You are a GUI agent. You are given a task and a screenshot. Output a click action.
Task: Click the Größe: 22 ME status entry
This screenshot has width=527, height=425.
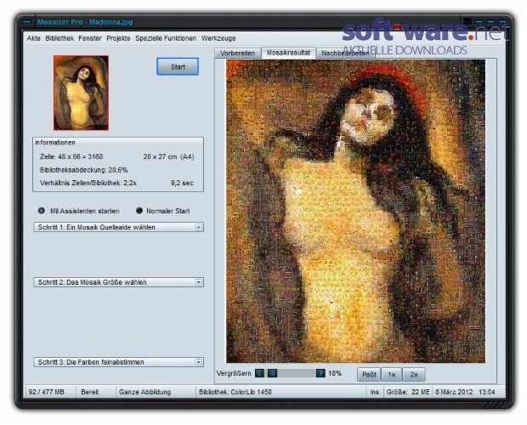tap(408, 392)
